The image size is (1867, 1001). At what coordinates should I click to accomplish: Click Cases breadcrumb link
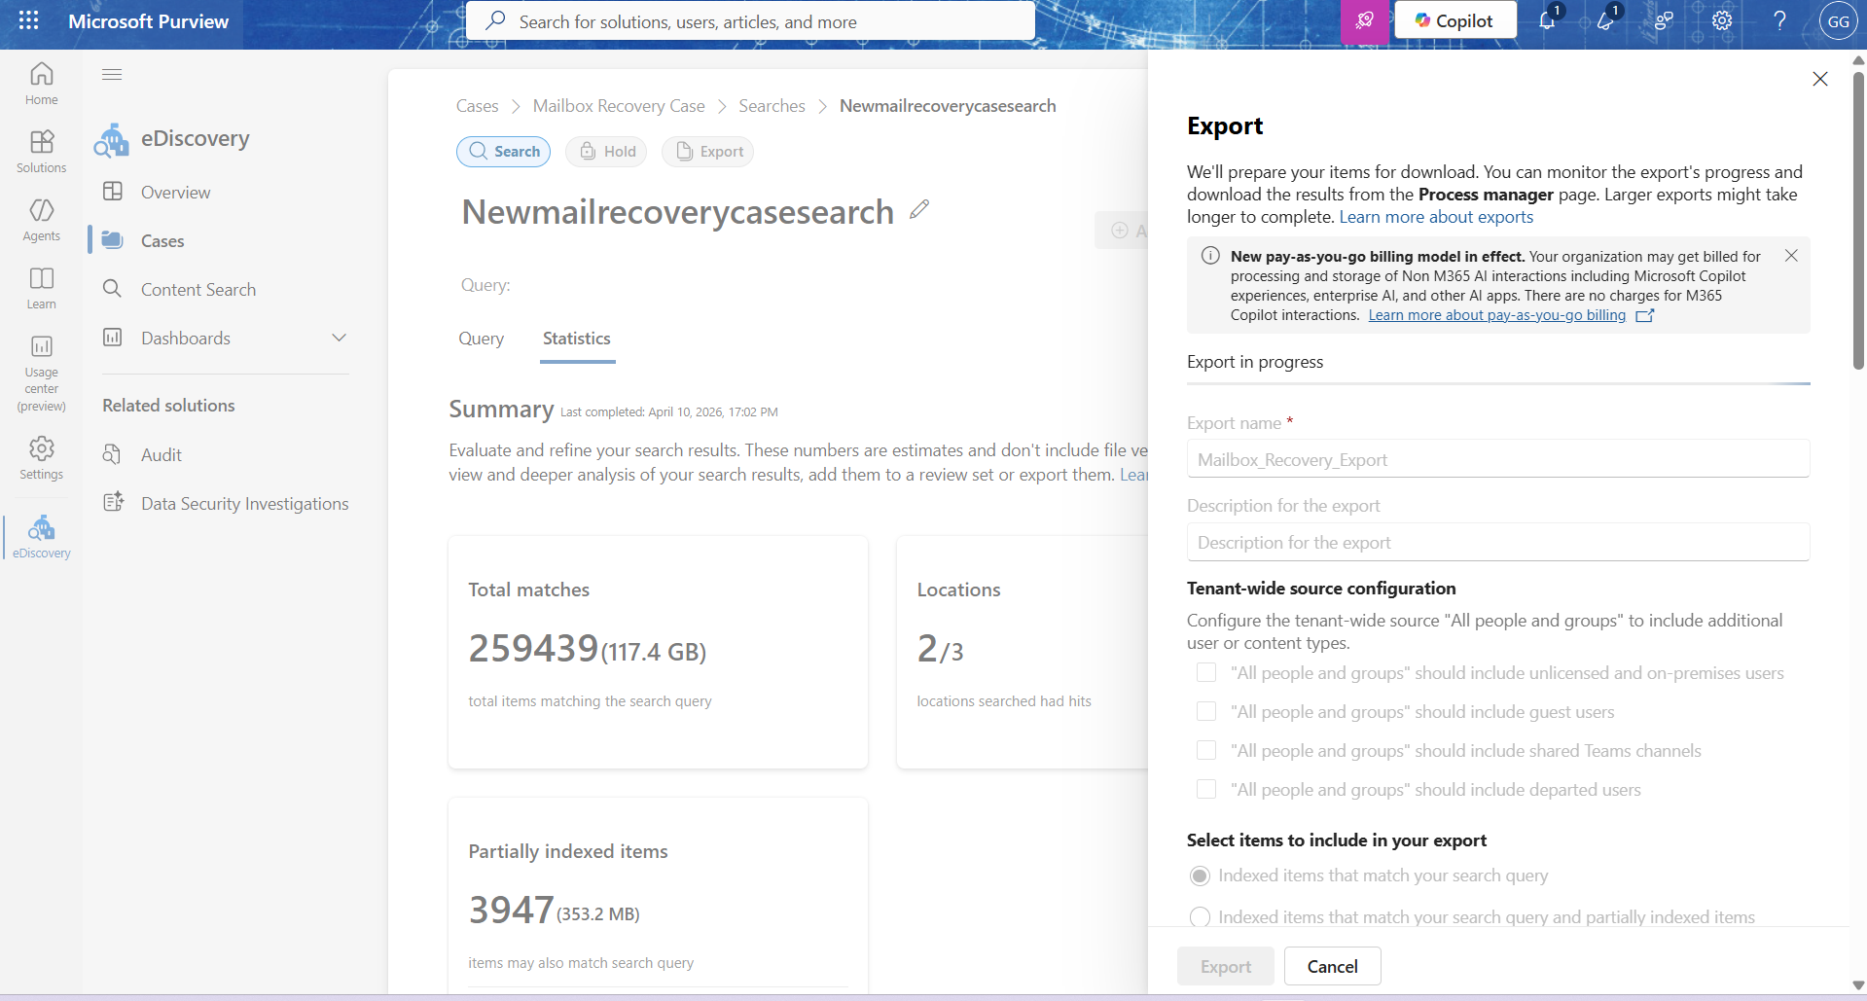point(477,105)
